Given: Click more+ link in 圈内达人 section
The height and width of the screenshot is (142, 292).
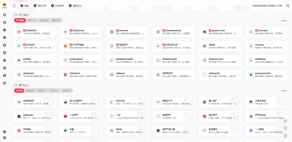Looking at the screenshot, I should (x=284, y=91).
